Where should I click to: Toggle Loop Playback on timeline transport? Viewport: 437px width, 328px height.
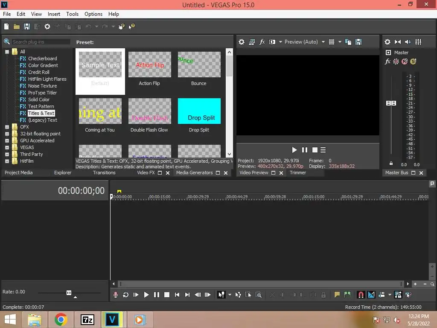pyautogui.click(x=126, y=295)
